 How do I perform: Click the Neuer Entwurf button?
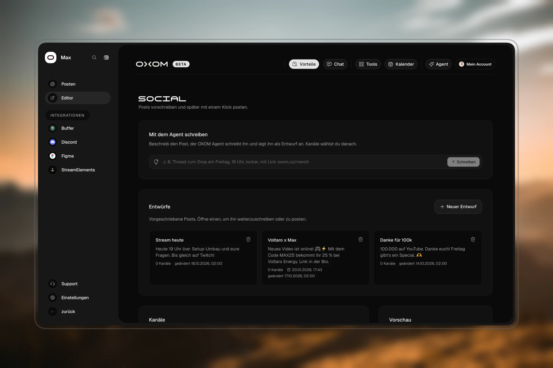tap(458, 207)
